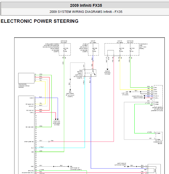The width and height of the screenshot is (169, 174).
Task: Click the 10A fuse symbol in fuse block J/B
Action: coord(120,50)
